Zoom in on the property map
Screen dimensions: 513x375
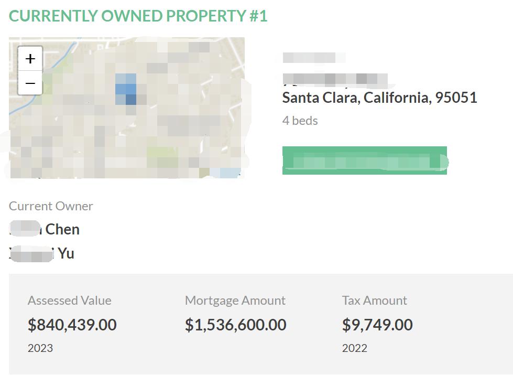click(30, 59)
